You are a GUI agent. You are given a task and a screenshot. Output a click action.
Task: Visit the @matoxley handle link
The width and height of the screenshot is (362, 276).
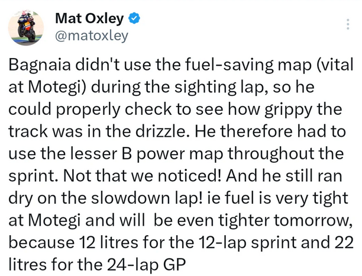click(92, 36)
